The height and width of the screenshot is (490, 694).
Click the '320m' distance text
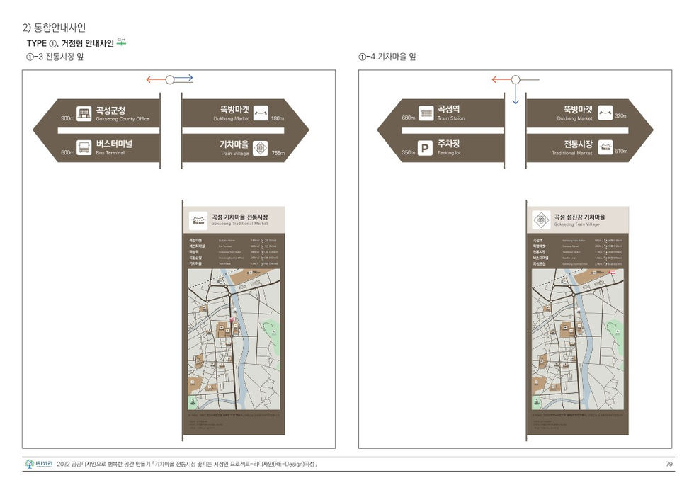tap(622, 116)
